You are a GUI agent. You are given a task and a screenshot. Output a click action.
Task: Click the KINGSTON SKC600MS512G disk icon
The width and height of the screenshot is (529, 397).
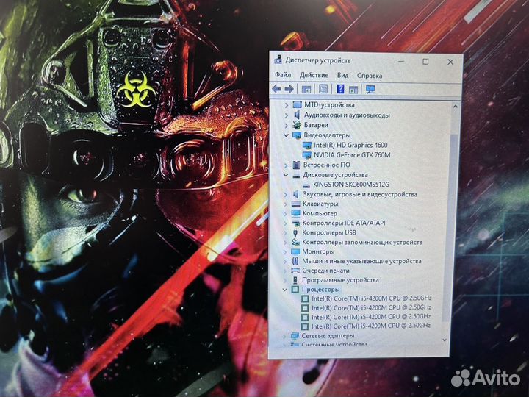pos(306,185)
